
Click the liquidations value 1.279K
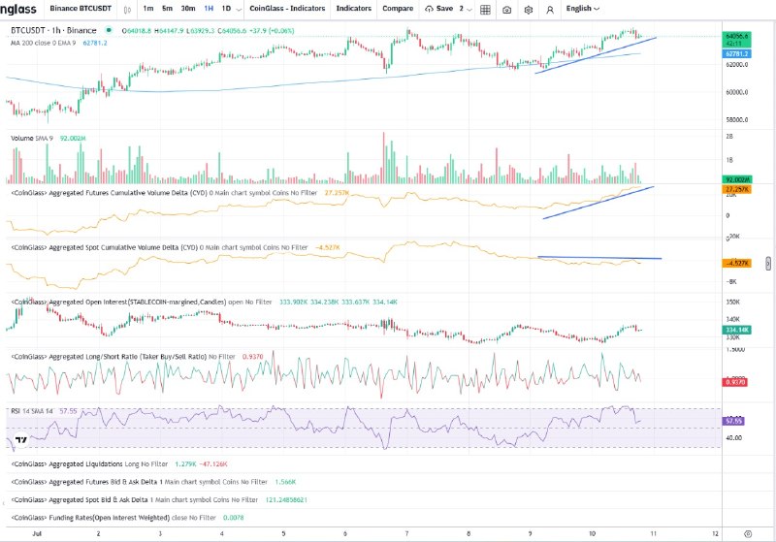click(185, 463)
